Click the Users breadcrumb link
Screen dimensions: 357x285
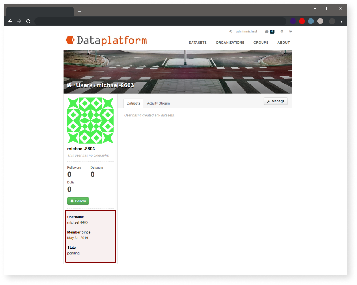click(84, 85)
